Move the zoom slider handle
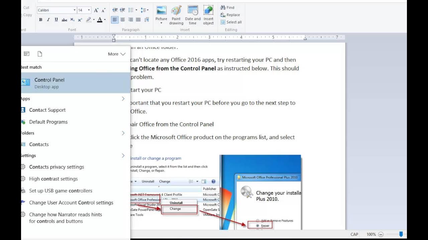 401,234
